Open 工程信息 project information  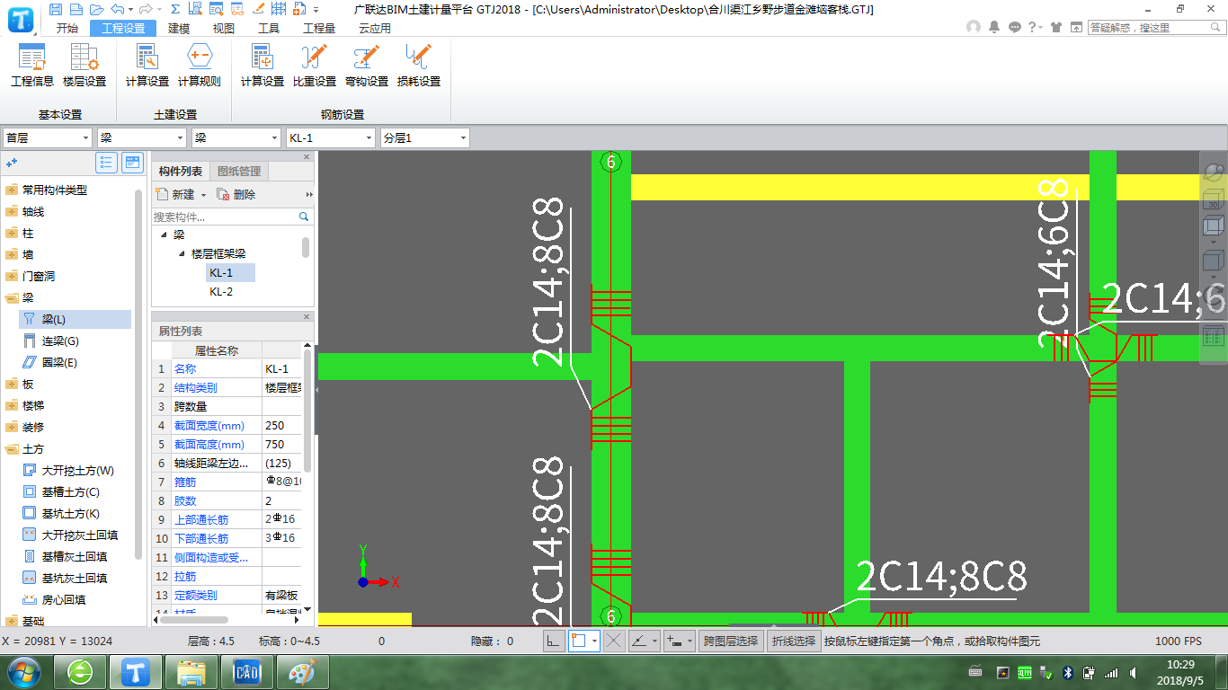pyautogui.click(x=32, y=65)
